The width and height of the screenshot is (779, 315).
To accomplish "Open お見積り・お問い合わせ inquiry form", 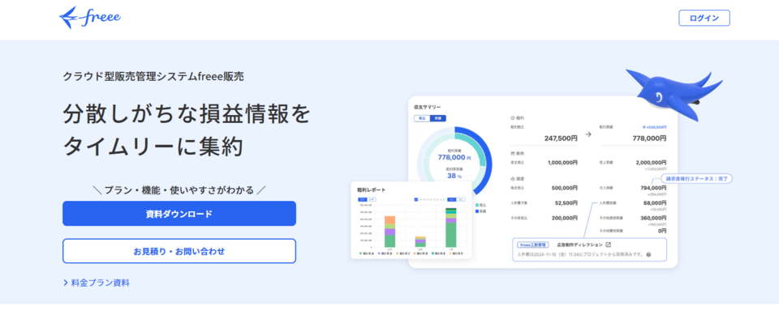I will tap(179, 251).
